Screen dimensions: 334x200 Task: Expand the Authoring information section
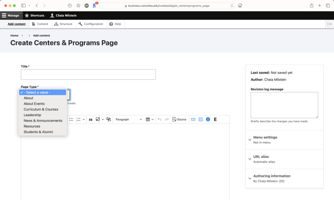coord(272,176)
